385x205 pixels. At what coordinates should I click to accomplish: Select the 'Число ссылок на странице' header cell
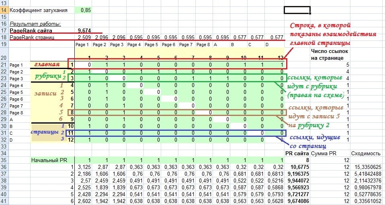coord(330,55)
